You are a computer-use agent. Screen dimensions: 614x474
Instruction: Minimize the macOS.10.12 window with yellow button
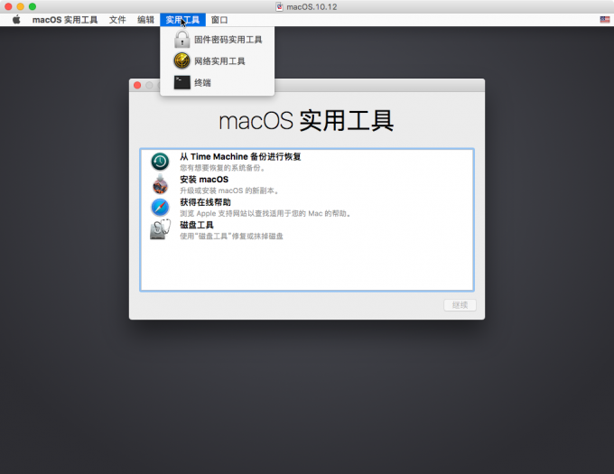[x=21, y=6]
